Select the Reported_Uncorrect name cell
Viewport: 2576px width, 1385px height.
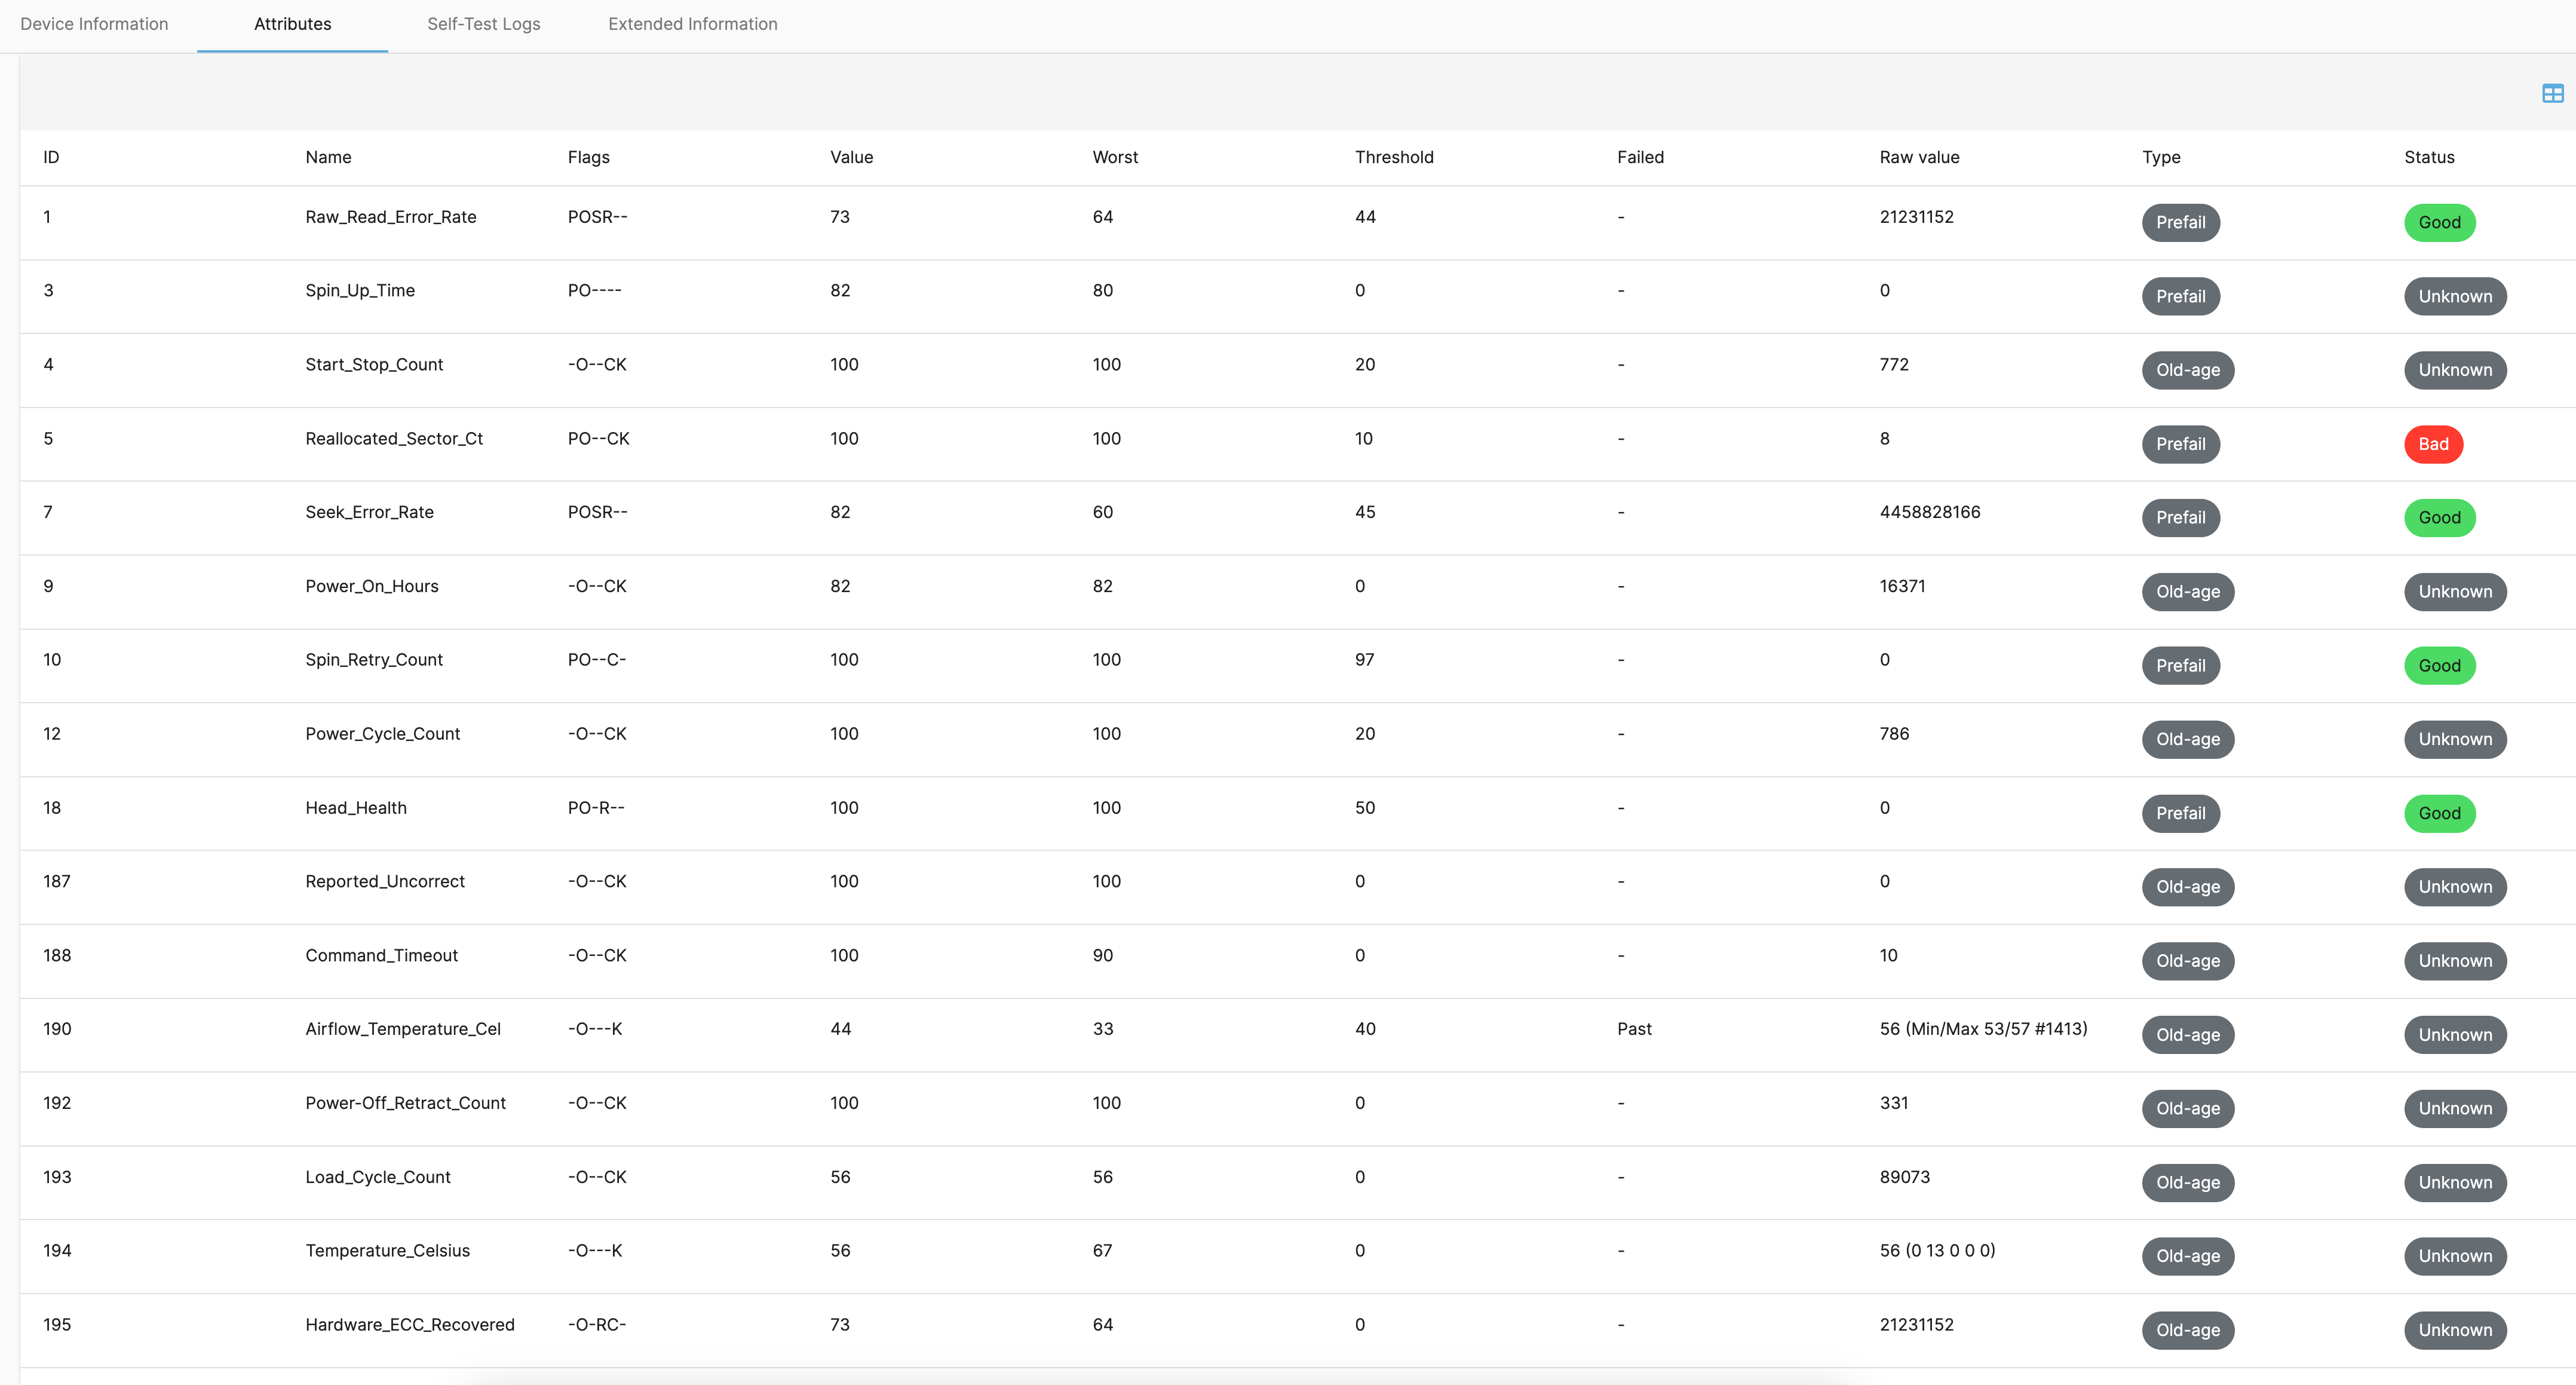pos(385,881)
